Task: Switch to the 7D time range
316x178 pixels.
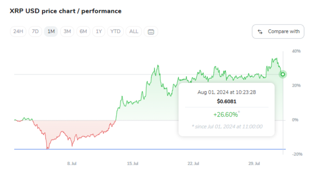Action: tap(35, 32)
